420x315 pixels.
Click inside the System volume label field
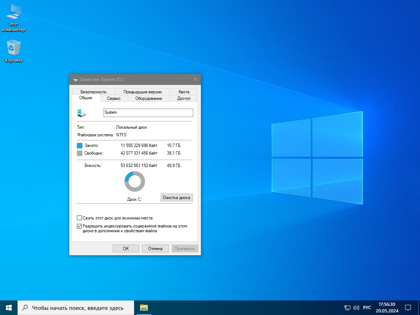point(148,113)
